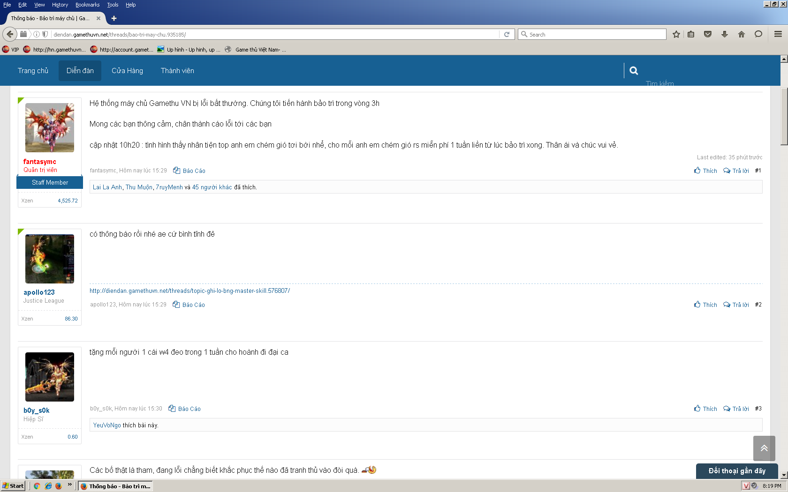Click the Pocket save icon
The image size is (788, 492).
click(708, 34)
